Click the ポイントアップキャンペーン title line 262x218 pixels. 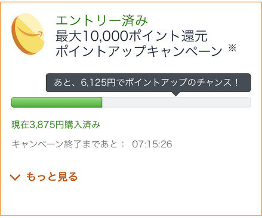pos(138,51)
